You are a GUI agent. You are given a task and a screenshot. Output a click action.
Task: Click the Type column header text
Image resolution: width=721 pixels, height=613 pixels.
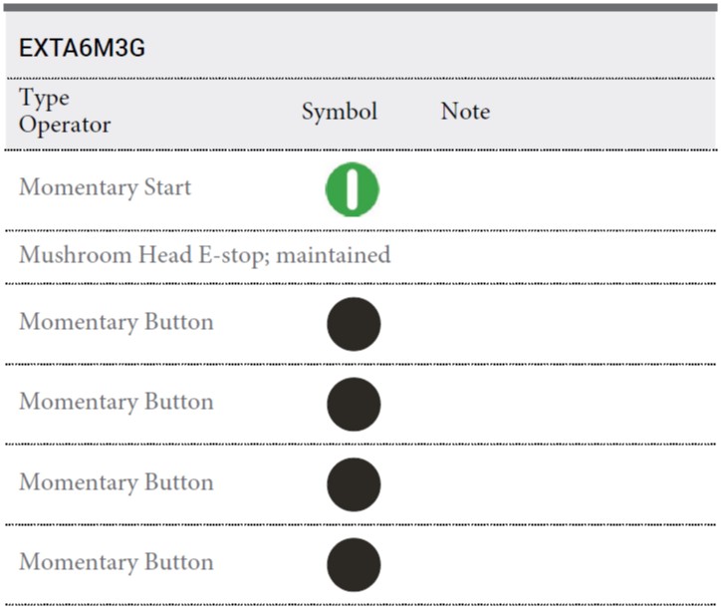44,98
